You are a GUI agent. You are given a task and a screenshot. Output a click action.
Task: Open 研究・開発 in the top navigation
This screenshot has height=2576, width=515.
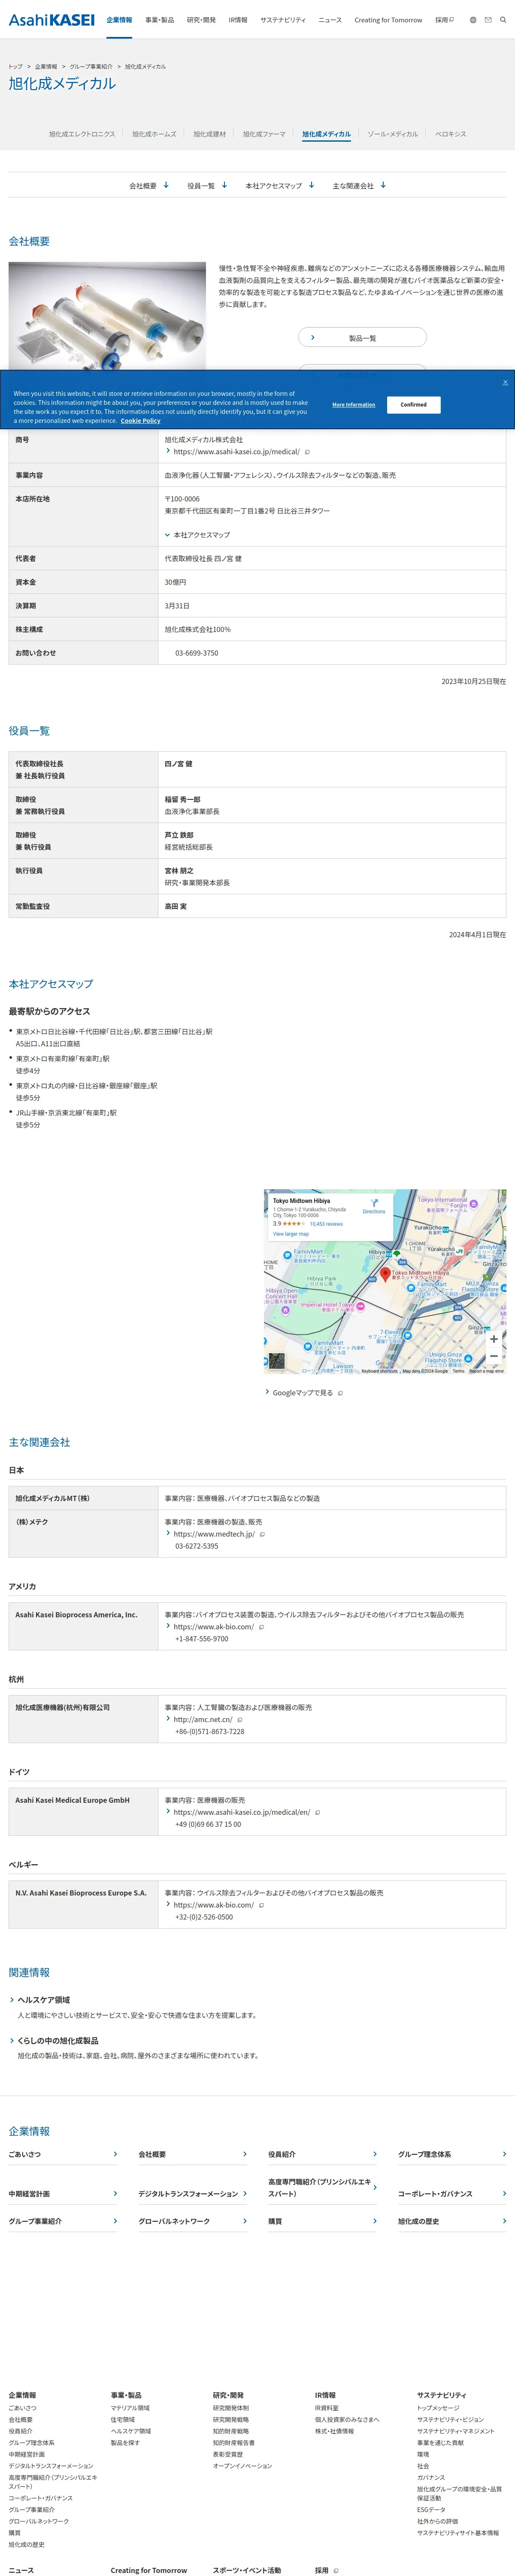click(x=201, y=20)
